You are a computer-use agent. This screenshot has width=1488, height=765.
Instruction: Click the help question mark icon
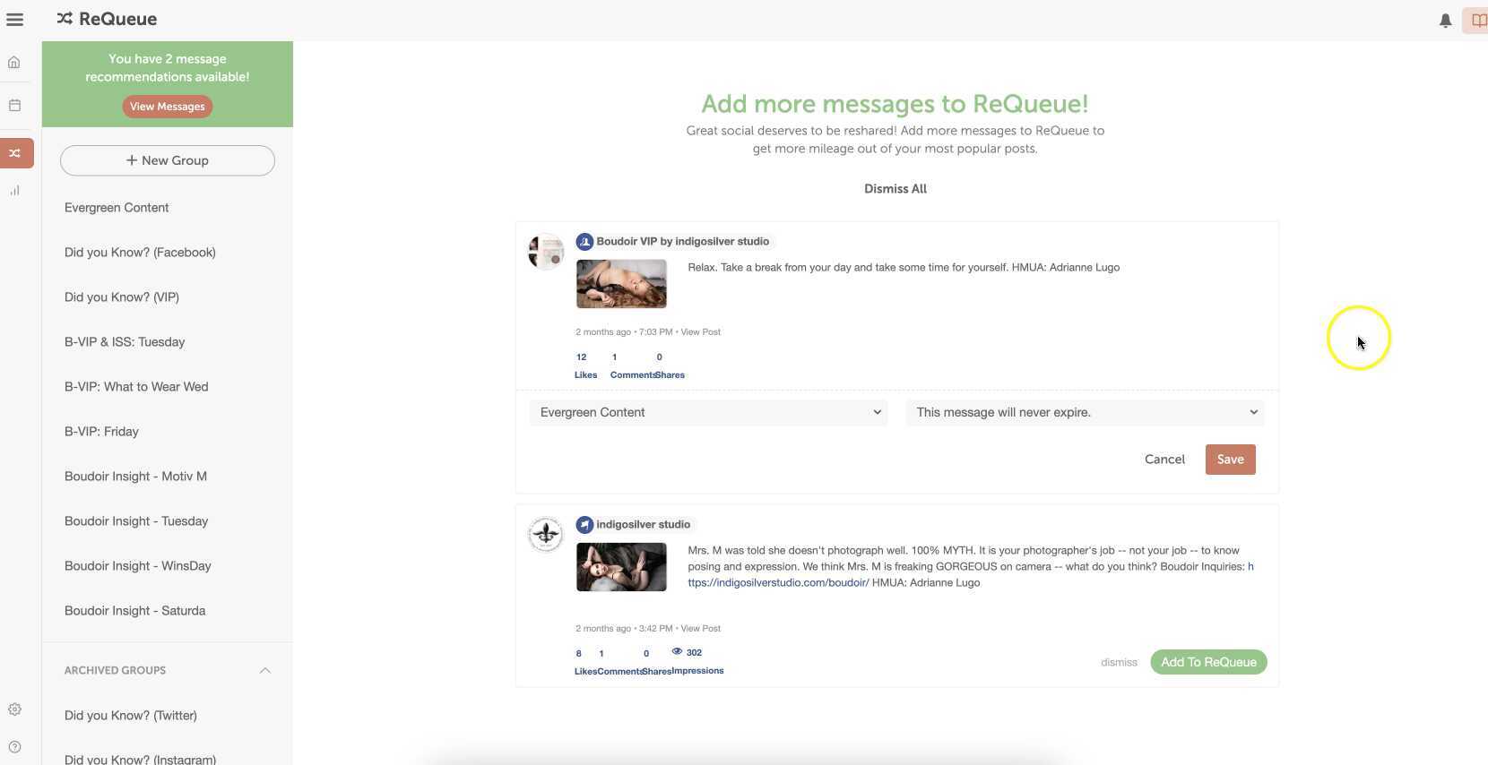coord(14,747)
